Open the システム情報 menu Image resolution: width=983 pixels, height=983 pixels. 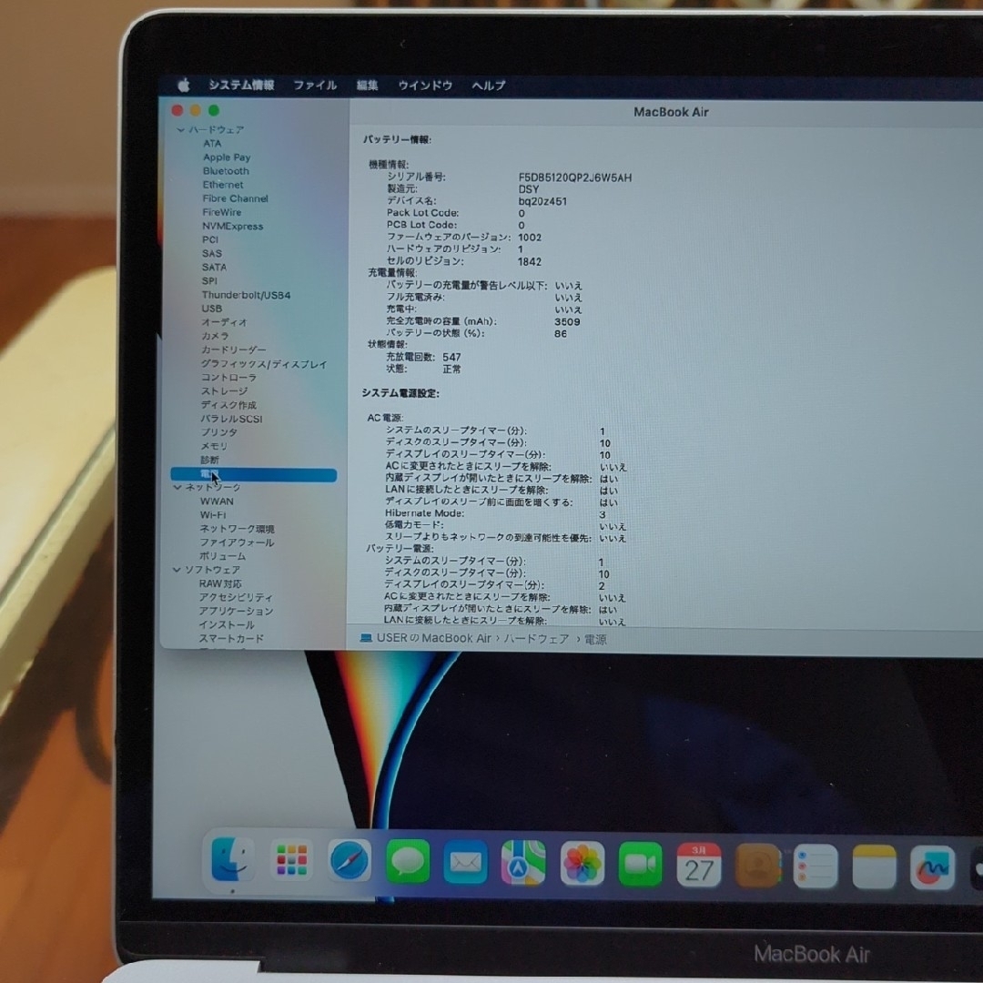[x=241, y=85]
